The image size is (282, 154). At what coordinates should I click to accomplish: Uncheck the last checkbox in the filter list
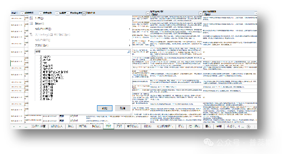(41, 99)
